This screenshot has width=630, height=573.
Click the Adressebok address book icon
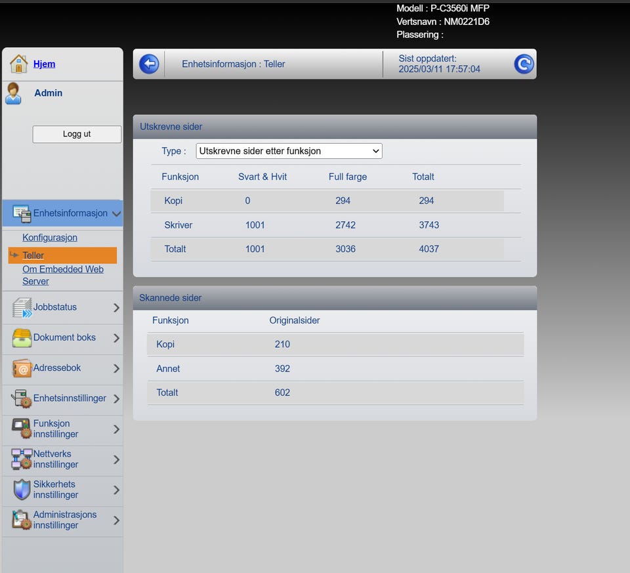click(22, 368)
